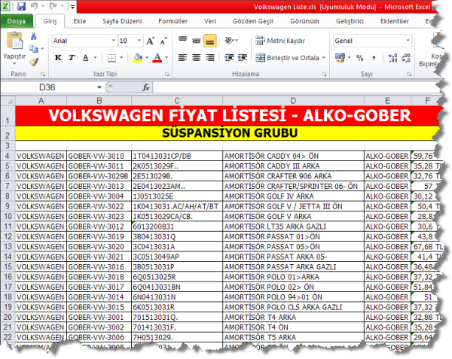The width and height of the screenshot is (452, 359).
Task: Click the Increase Decimal icon
Action: (393, 58)
